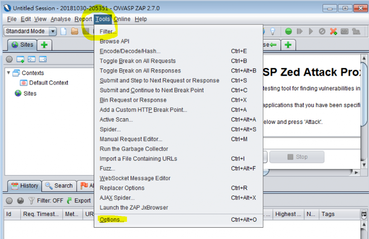Toggle the scope target icon in Sites panel

(9, 59)
